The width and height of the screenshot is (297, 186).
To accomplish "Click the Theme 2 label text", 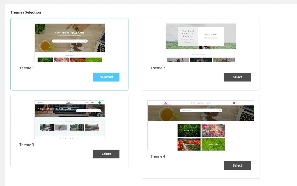I will (x=158, y=68).
